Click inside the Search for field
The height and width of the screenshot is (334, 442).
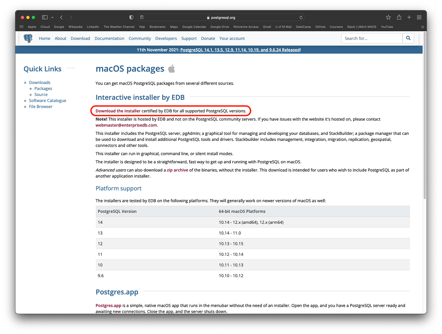(369, 38)
